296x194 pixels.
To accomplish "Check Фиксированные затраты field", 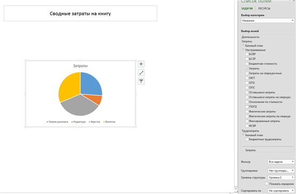I will (x=246, y=121).
